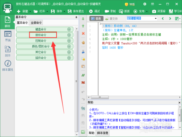182x137 pixels.
Task: Click the 发布 publish button
Action: click(139, 11)
